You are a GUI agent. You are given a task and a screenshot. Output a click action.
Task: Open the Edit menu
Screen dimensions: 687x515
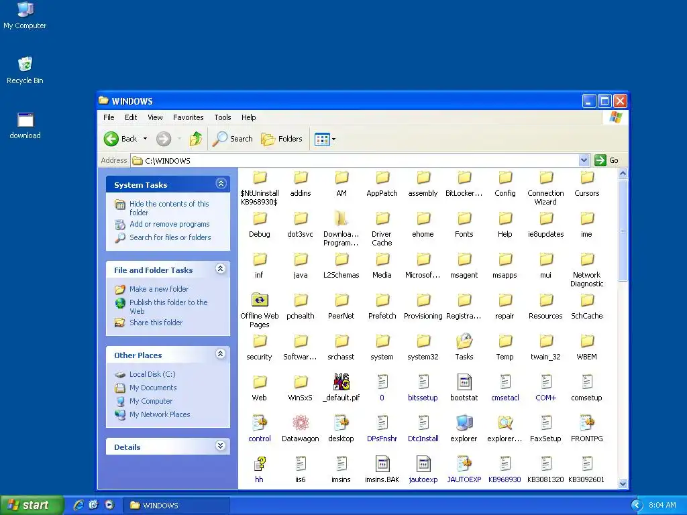pos(131,117)
